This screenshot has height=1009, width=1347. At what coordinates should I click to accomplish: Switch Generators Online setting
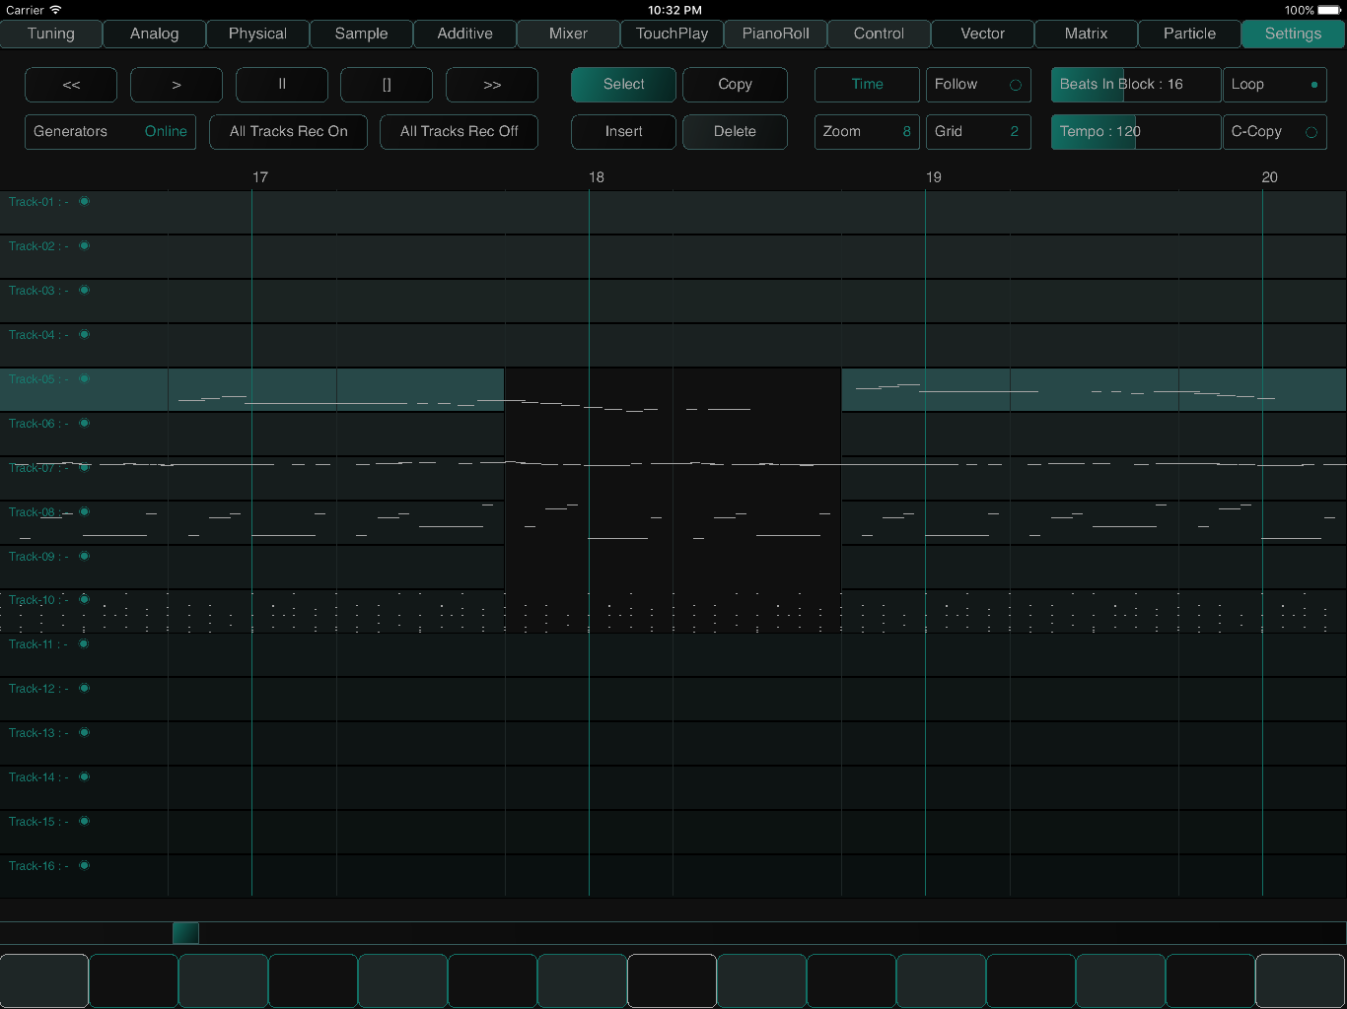coord(110,132)
